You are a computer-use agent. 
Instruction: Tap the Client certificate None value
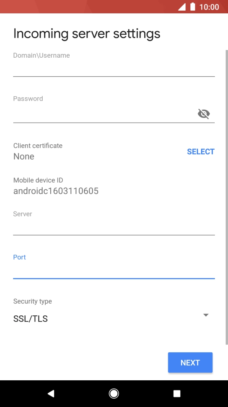24,157
